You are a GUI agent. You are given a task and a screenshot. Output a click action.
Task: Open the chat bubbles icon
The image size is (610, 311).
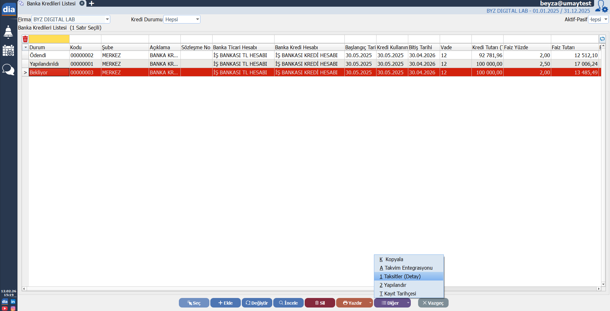[8, 69]
